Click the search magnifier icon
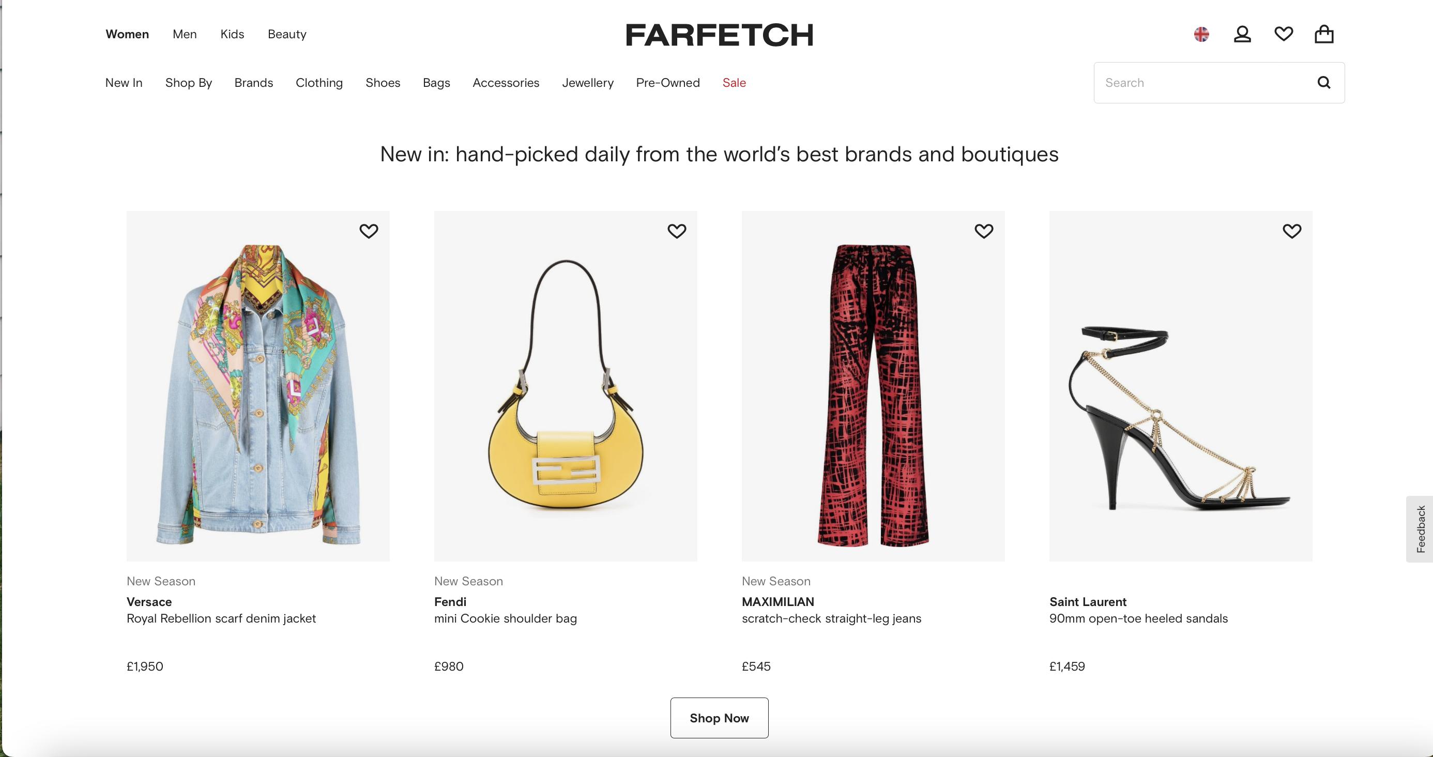Viewport: 1433px width, 757px height. pos(1324,82)
